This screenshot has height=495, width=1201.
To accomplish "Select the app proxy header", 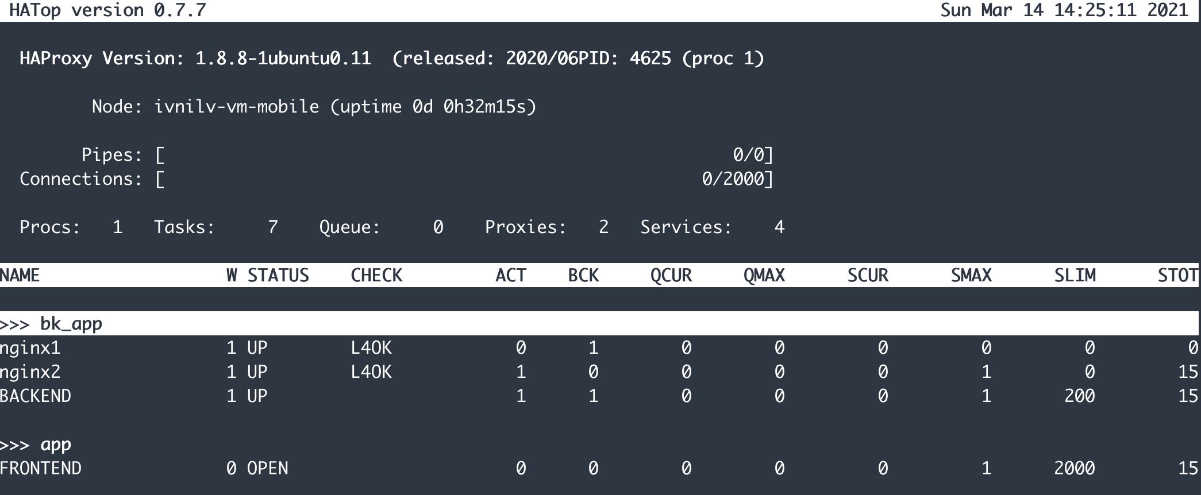I will 56,444.
